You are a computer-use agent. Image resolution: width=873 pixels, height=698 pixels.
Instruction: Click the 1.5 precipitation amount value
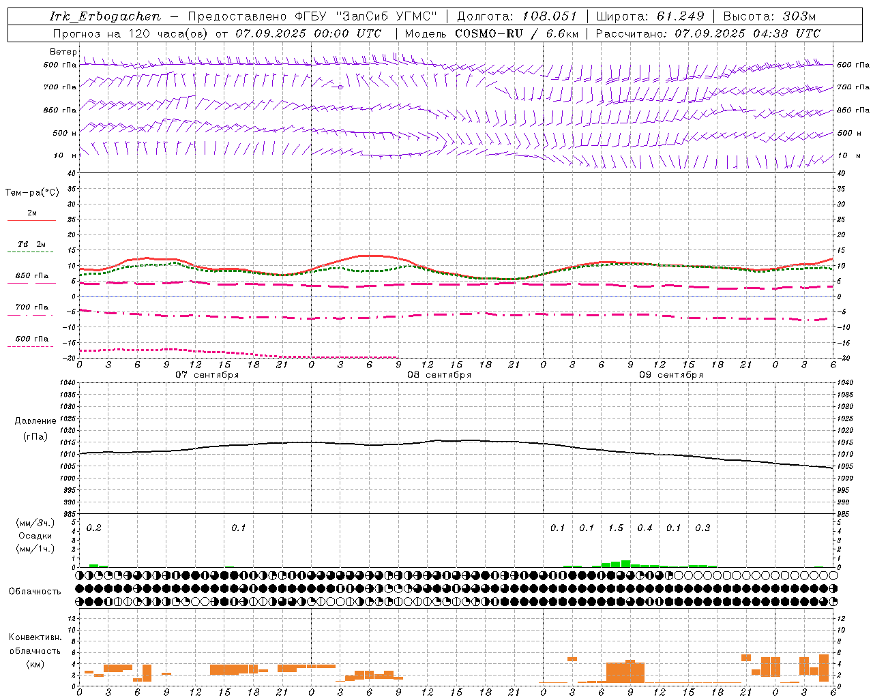click(616, 528)
